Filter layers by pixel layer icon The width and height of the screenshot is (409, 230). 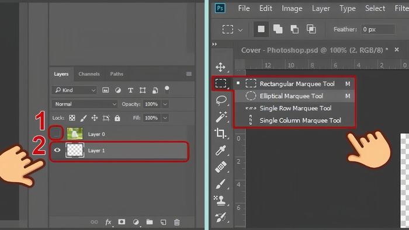click(x=105, y=90)
